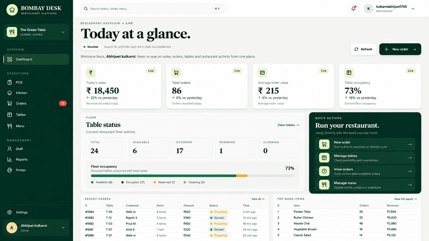Click the search orders input field
The height and width of the screenshot is (241, 429).
tap(152, 9)
